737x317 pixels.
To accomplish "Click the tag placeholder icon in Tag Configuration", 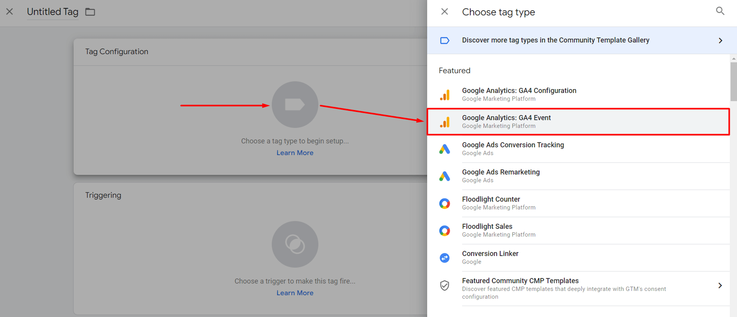I will click(295, 105).
